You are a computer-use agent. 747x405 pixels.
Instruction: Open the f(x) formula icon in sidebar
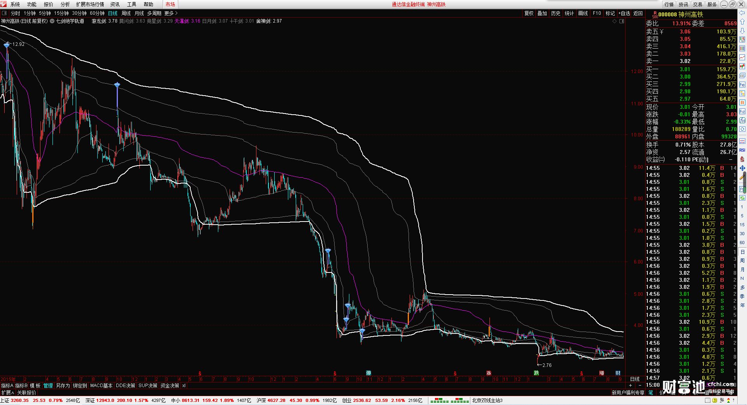coord(742,120)
